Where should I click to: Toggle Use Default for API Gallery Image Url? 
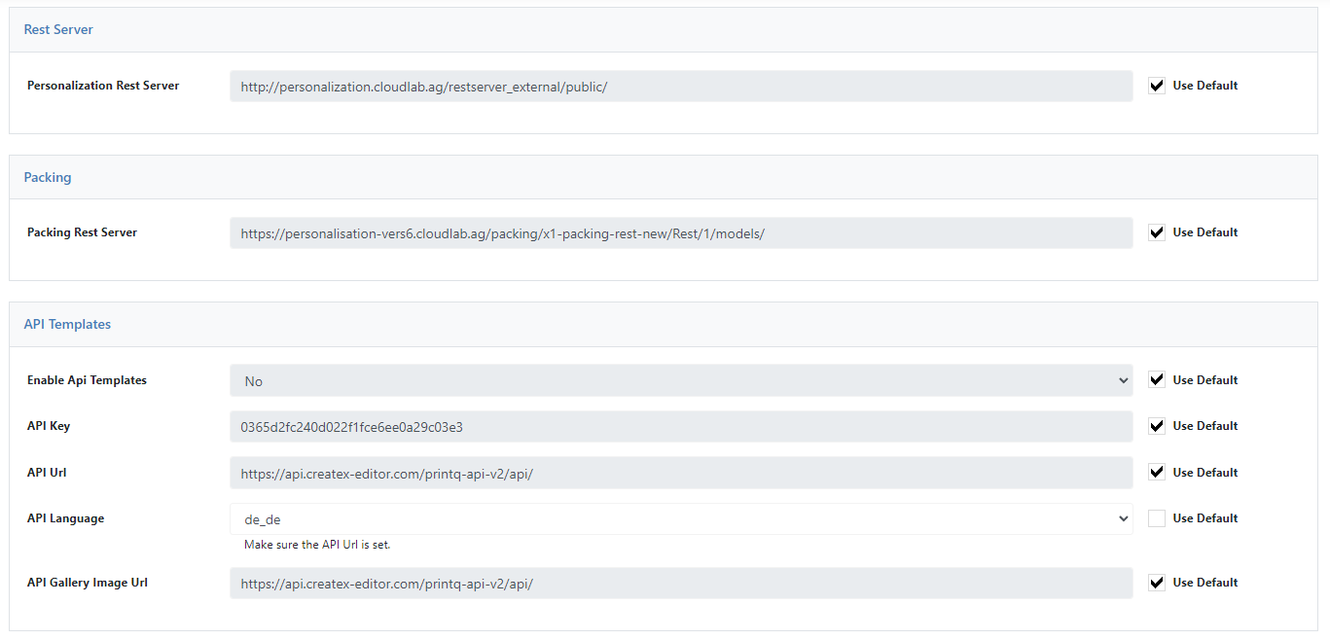(1157, 583)
